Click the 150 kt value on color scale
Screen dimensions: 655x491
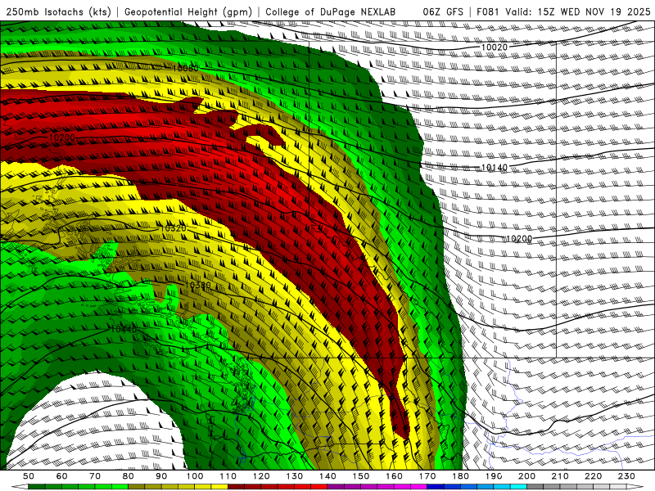tap(360, 476)
